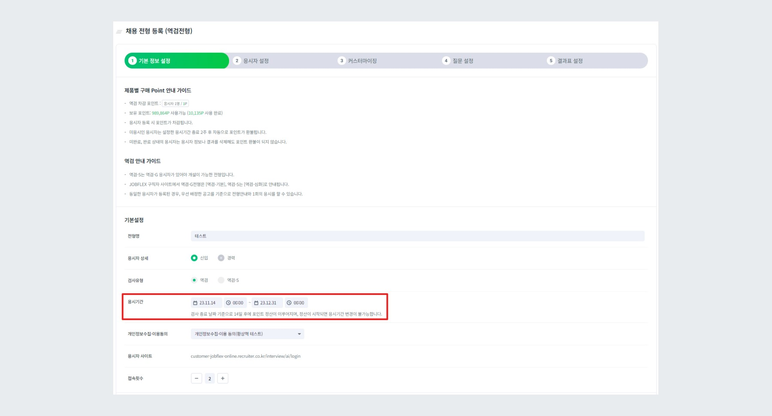The width and height of the screenshot is (772, 416).
Task: Open the end time picker after 23.12.31
Action: 296,303
